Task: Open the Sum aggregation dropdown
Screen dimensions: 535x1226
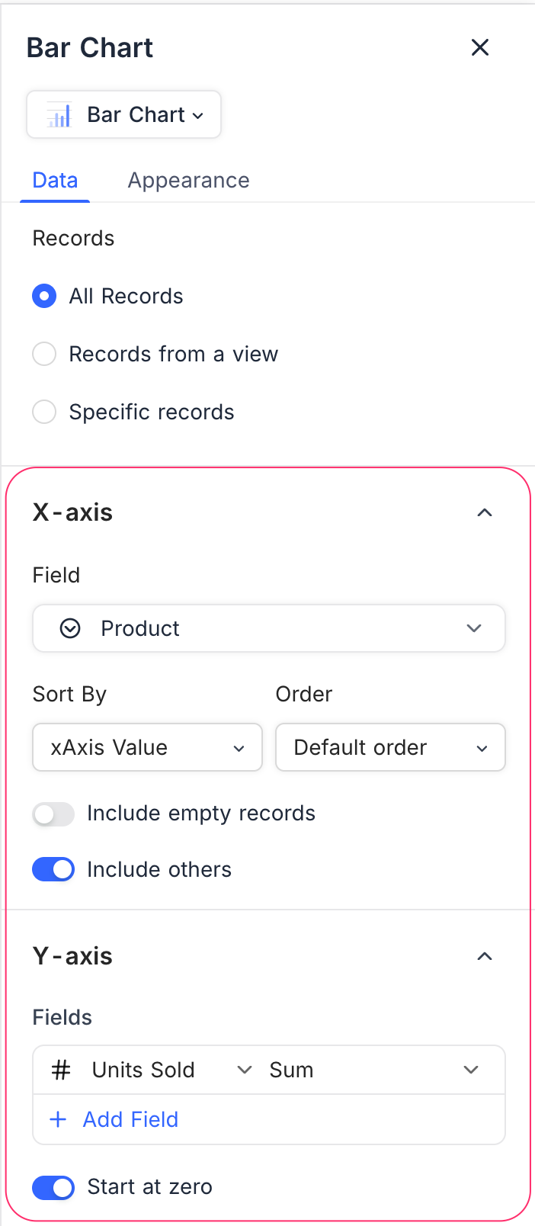Action: (373, 1070)
